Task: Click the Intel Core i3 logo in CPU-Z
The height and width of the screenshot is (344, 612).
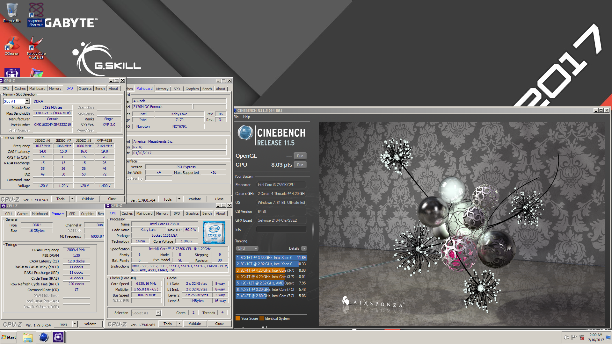Action: [x=214, y=233]
